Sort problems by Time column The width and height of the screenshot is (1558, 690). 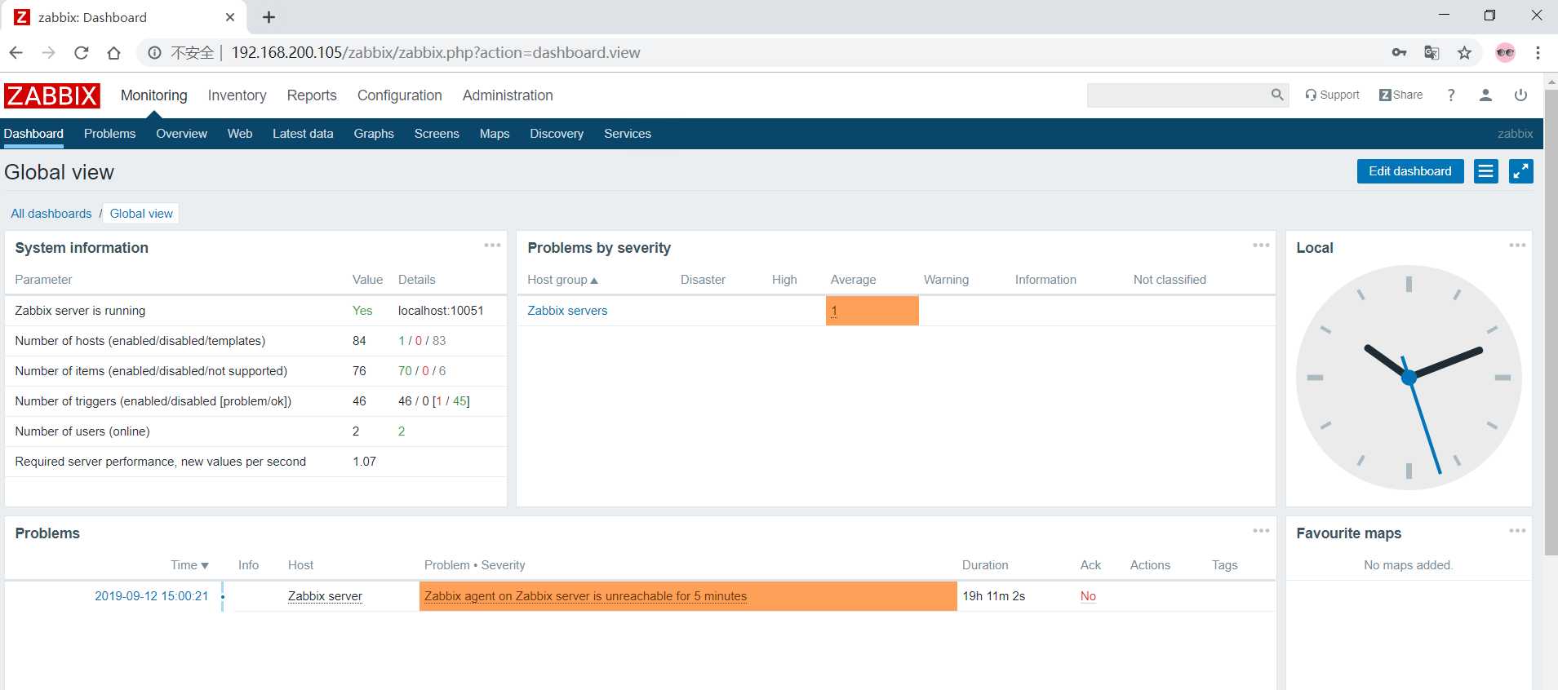click(189, 565)
